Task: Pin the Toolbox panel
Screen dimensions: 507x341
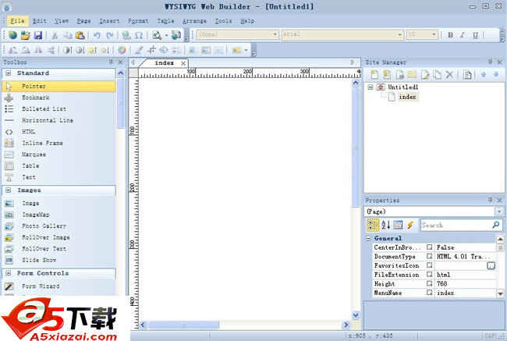Action: click(x=111, y=62)
